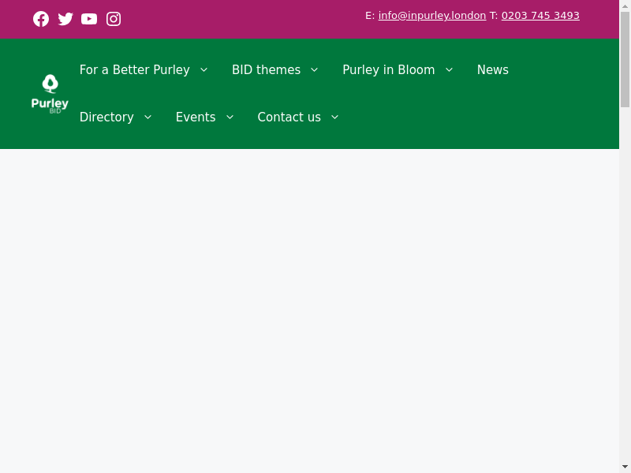
Task: Expand the Contact us dropdown arrow
Action: (x=334, y=117)
